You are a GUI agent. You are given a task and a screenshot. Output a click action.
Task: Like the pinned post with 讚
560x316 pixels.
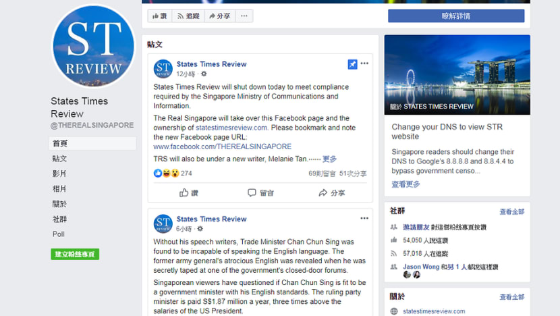coord(188,192)
